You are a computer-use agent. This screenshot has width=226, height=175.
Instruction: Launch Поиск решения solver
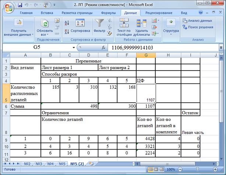tap(198, 27)
